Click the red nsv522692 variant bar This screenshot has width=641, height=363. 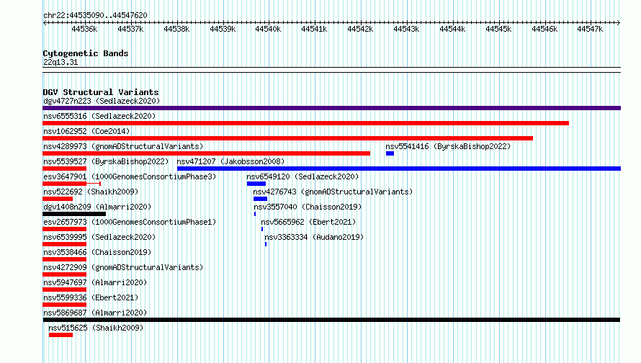(58, 199)
